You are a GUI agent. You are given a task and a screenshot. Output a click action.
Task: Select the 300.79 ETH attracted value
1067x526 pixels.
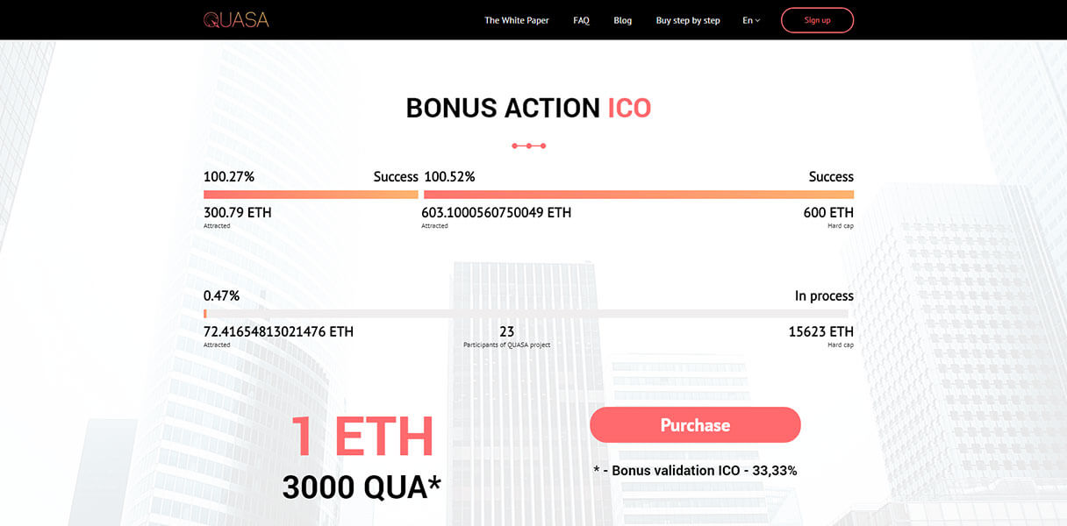pos(238,212)
